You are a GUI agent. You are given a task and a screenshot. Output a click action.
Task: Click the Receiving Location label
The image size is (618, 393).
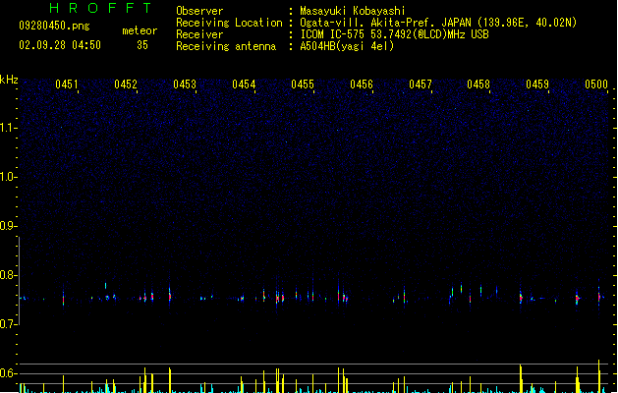[x=229, y=23]
